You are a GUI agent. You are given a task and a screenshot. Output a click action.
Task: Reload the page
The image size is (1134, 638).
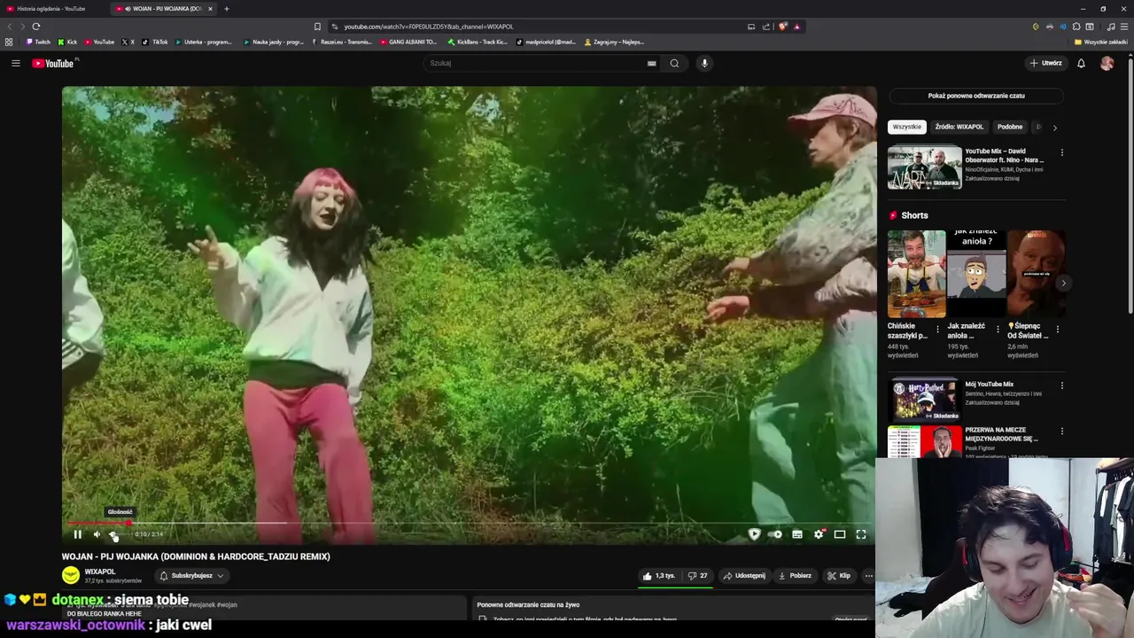(x=35, y=27)
